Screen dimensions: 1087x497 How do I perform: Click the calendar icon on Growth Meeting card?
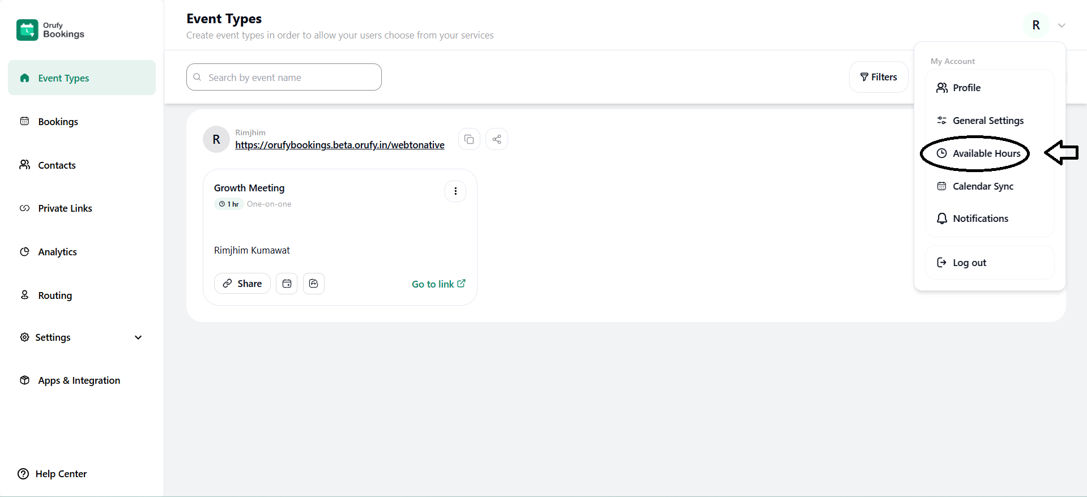(x=287, y=284)
